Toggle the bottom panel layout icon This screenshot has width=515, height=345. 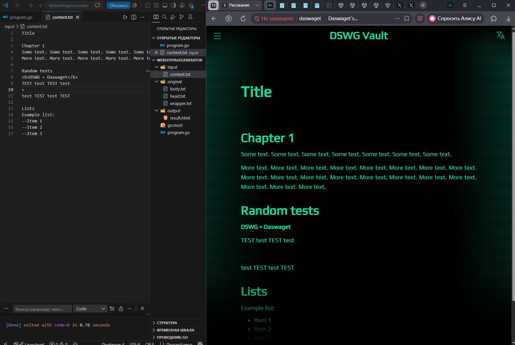(x=165, y=5)
